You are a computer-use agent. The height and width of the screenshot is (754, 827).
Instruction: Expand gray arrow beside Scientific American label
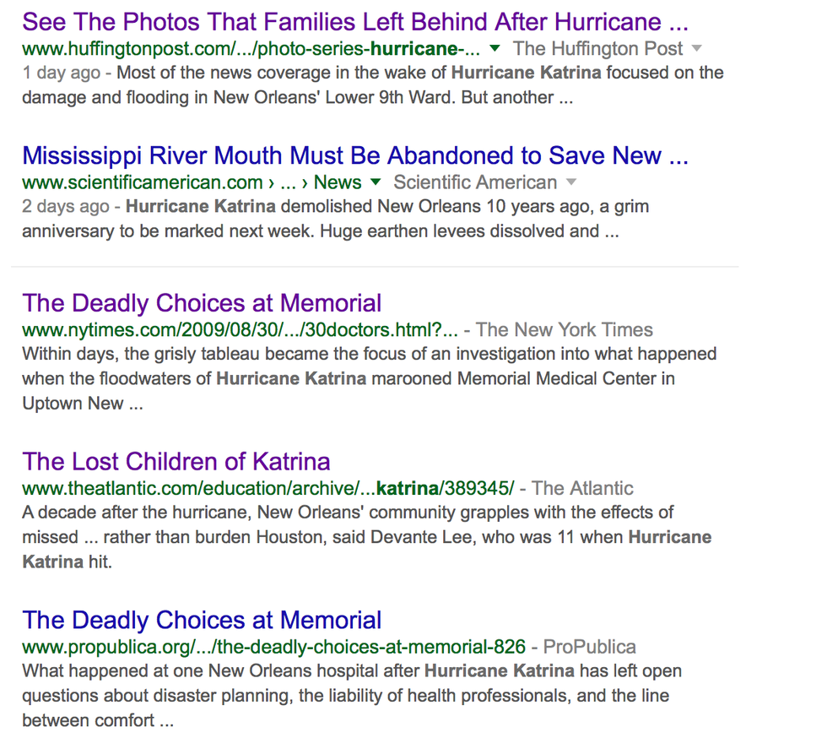point(571,182)
